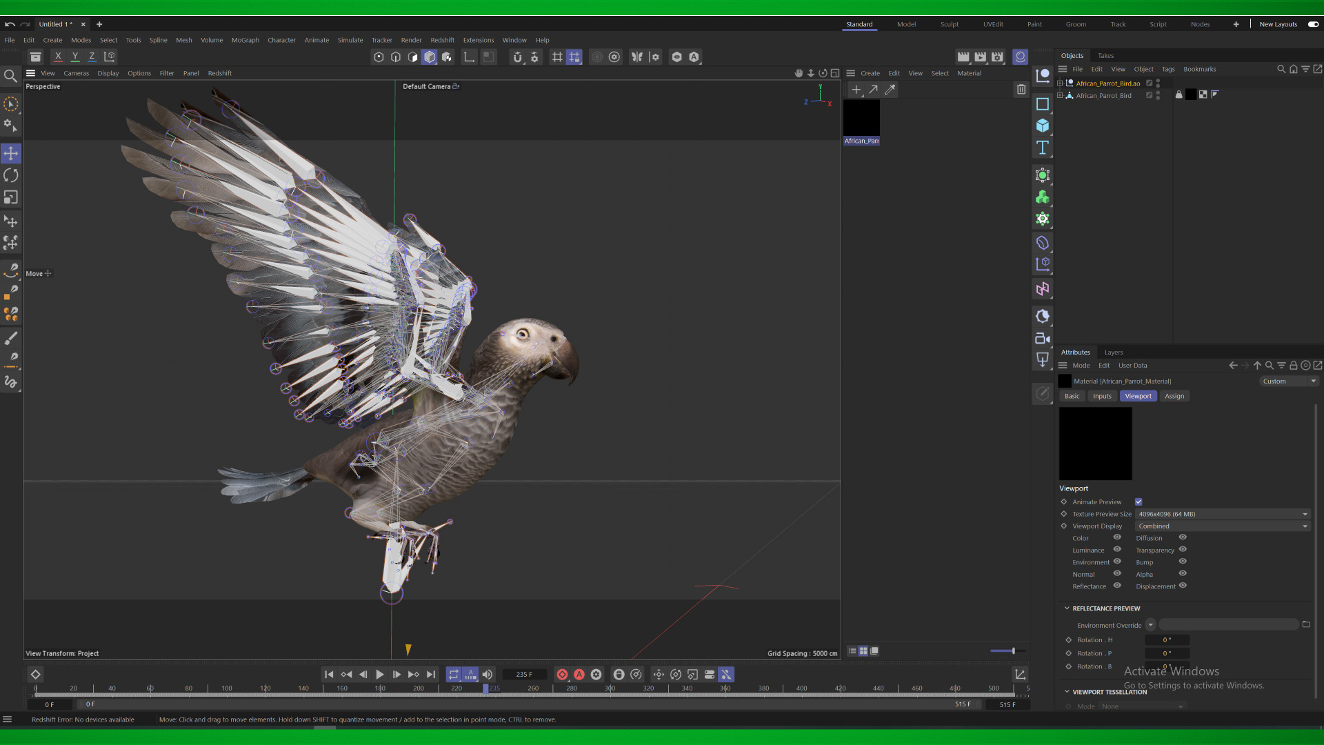The width and height of the screenshot is (1324, 745).
Task: Click the Assign button
Action: click(x=1174, y=396)
